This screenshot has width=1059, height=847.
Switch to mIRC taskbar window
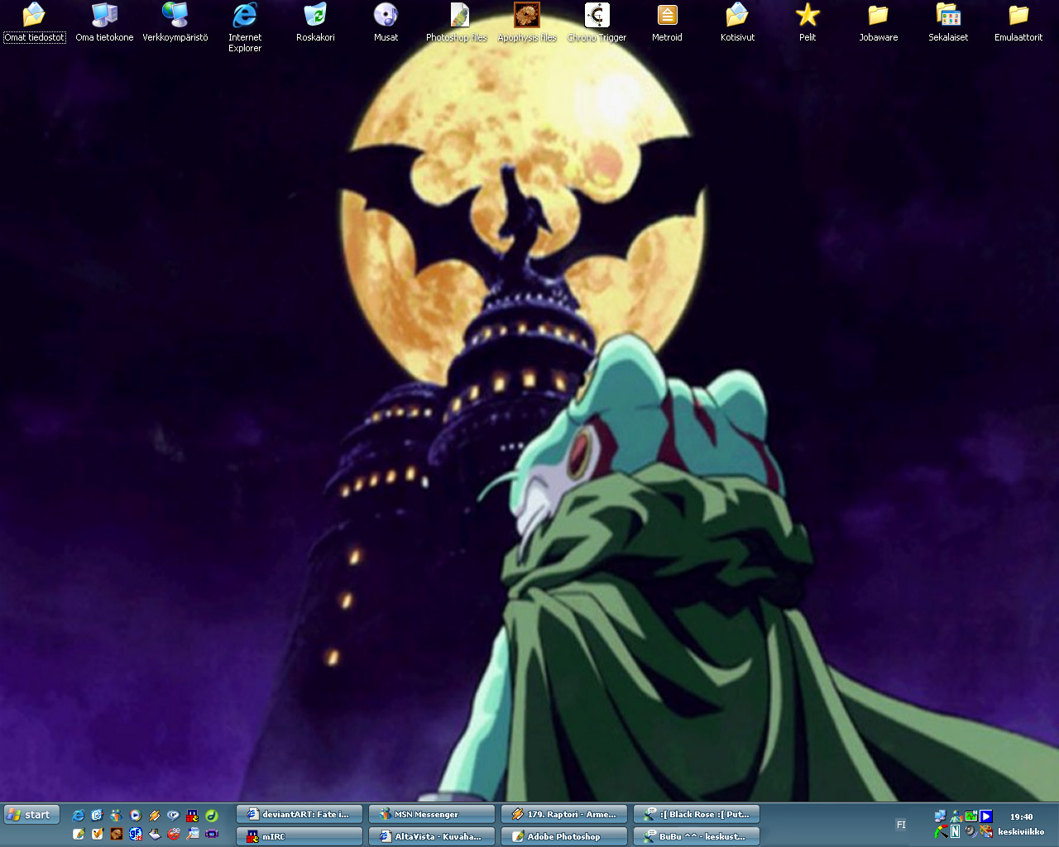pyautogui.click(x=299, y=836)
